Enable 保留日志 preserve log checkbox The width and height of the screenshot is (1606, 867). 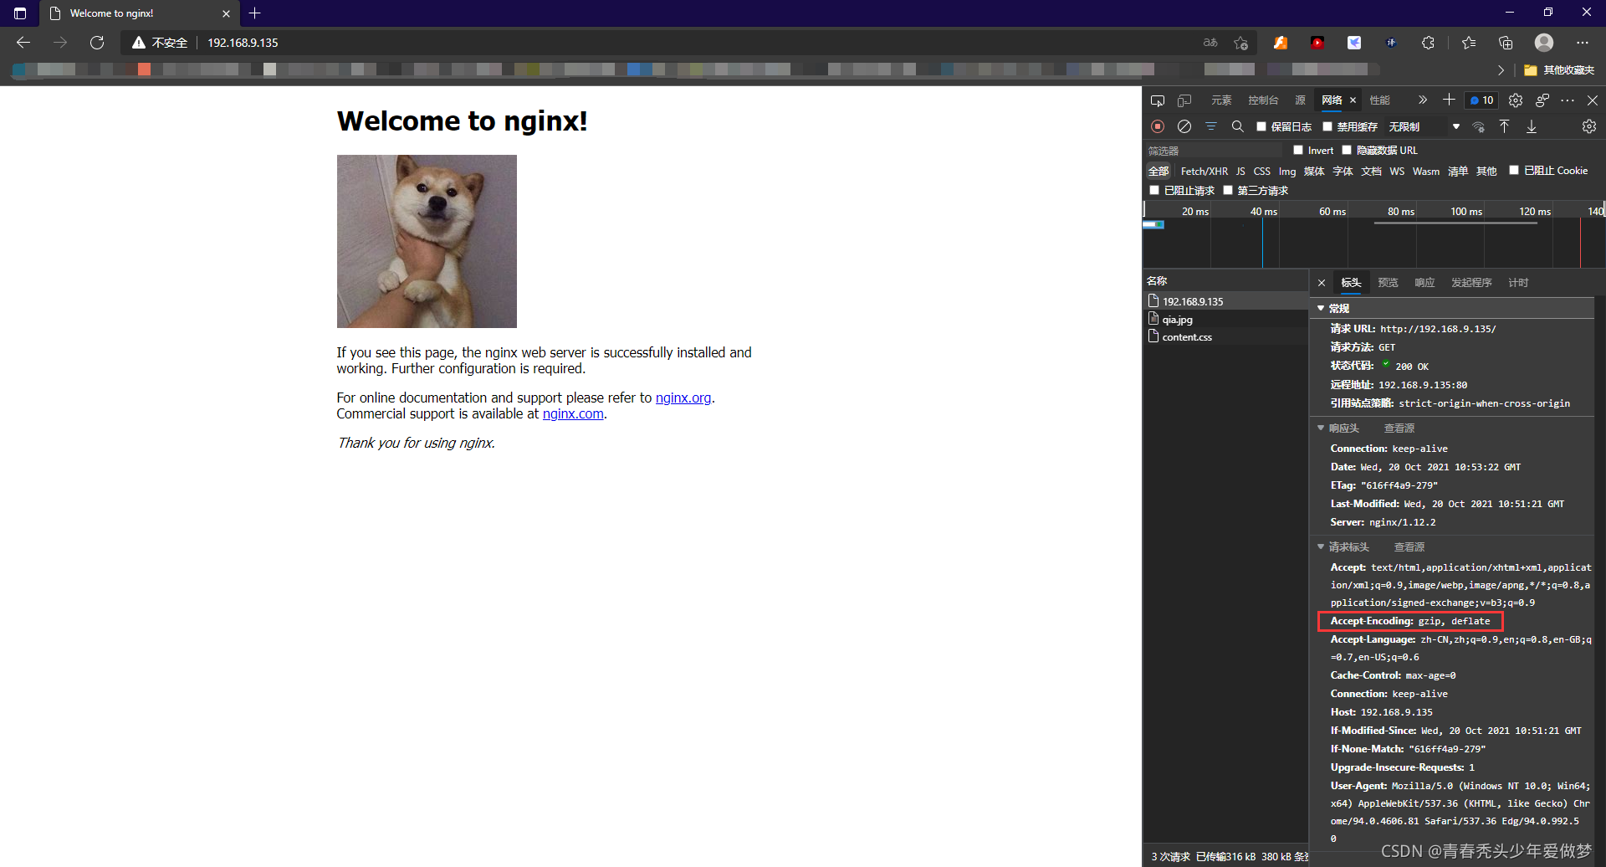pyautogui.click(x=1261, y=126)
